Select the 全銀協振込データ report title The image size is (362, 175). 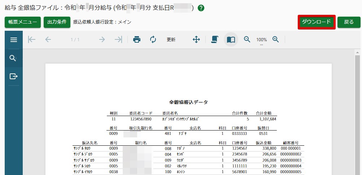(188, 102)
